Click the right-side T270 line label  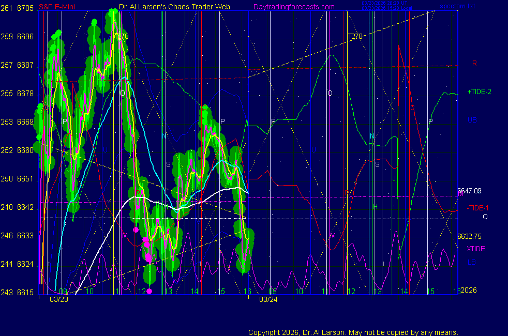point(355,36)
